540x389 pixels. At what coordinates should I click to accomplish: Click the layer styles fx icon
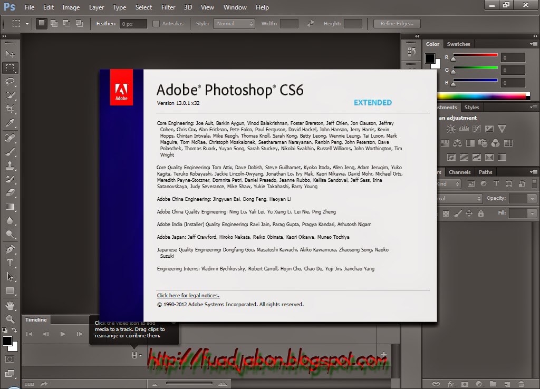coord(450,384)
